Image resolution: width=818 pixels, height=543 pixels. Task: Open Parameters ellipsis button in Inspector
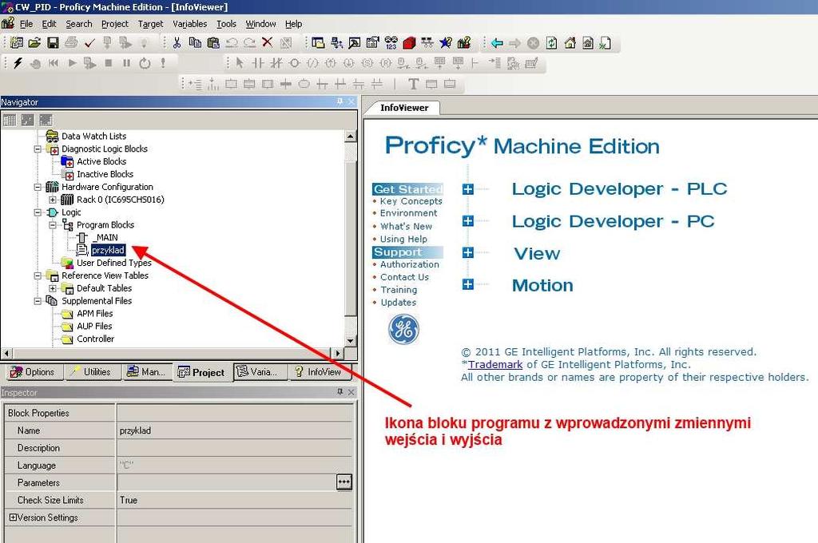[x=343, y=482]
